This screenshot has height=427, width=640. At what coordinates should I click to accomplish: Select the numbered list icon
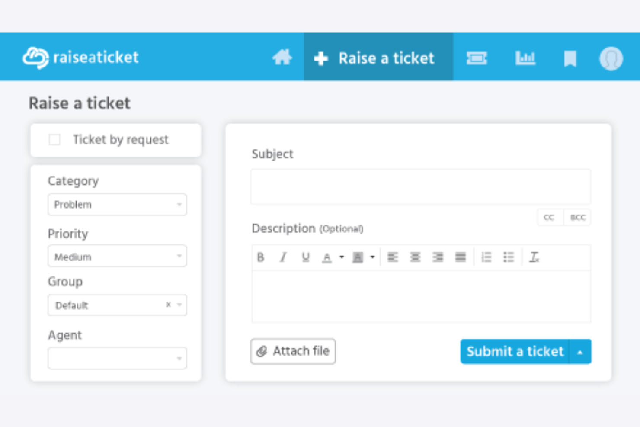click(x=486, y=257)
